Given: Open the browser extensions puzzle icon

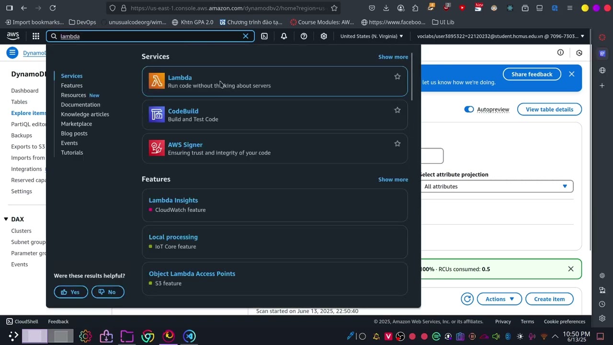Looking at the screenshot, I should [x=415, y=8].
